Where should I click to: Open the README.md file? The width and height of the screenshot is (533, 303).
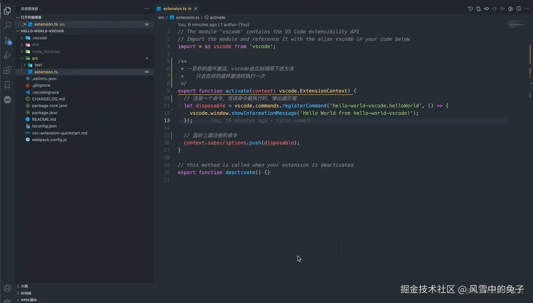pos(84,119)
